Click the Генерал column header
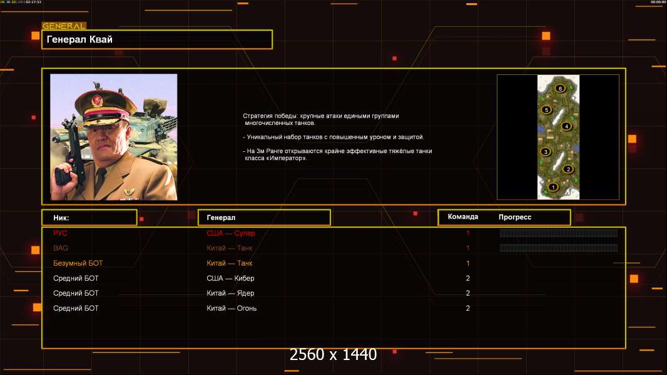The width and height of the screenshot is (667, 375). [263, 217]
